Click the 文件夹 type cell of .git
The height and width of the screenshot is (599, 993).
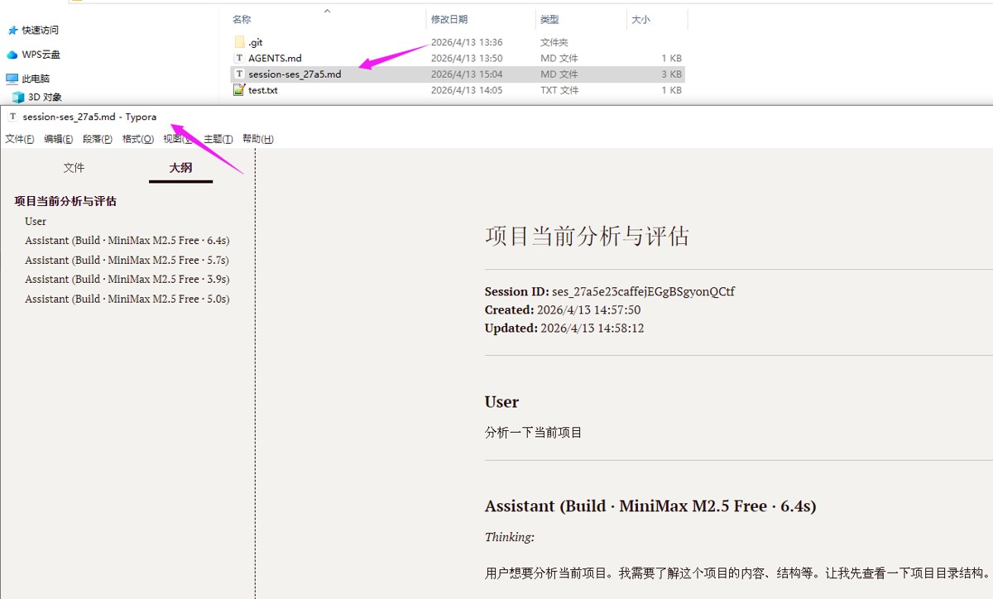pyautogui.click(x=554, y=42)
